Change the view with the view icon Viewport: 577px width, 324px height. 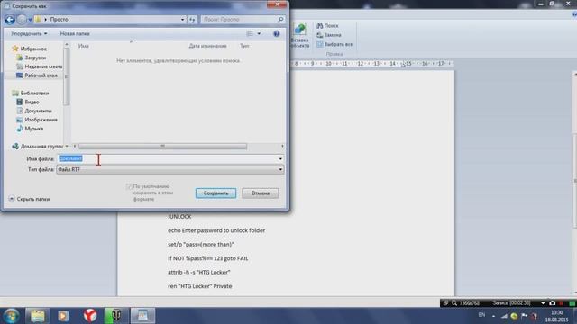click(x=250, y=34)
